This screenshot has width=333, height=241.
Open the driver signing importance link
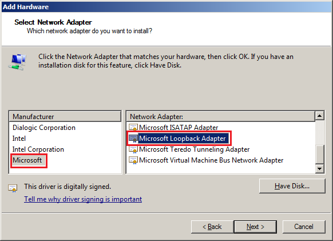click(83, 199)
